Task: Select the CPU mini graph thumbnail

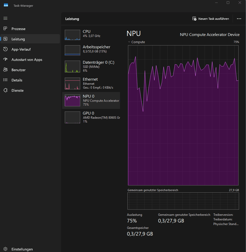Action: [72, 35]
